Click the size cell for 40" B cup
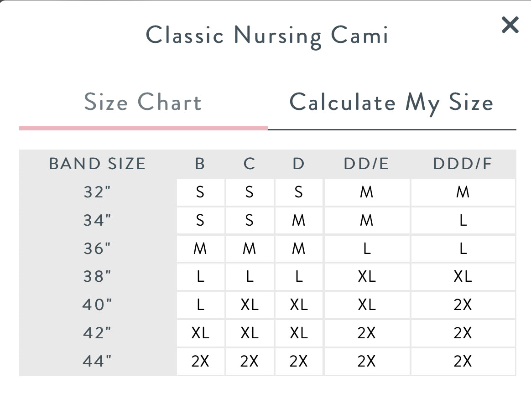Image resolution: width=531 pixels, height=419 pixels. click(200, 305)
